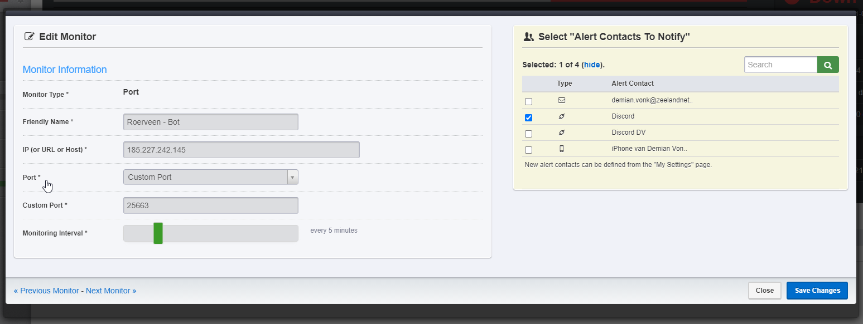
Task: Enable the demian.vonk email contact checkbox
Action: [529, 102]
